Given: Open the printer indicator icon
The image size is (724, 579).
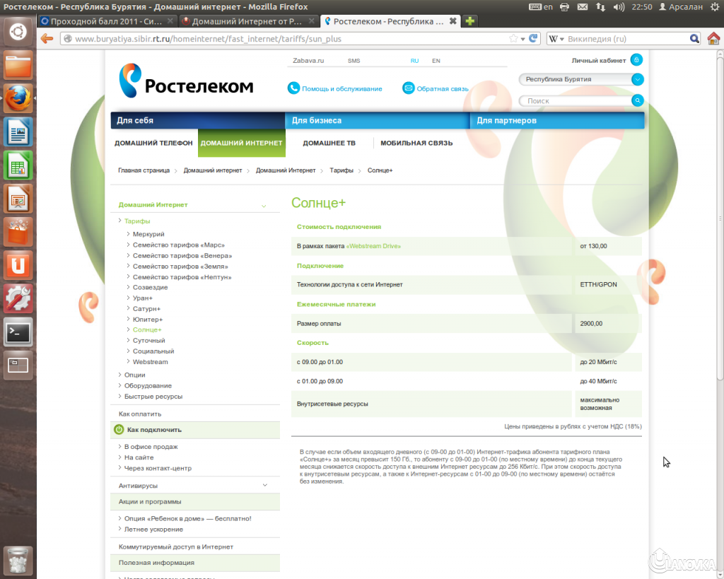Looking at the screenshot, I should [564, 7].
